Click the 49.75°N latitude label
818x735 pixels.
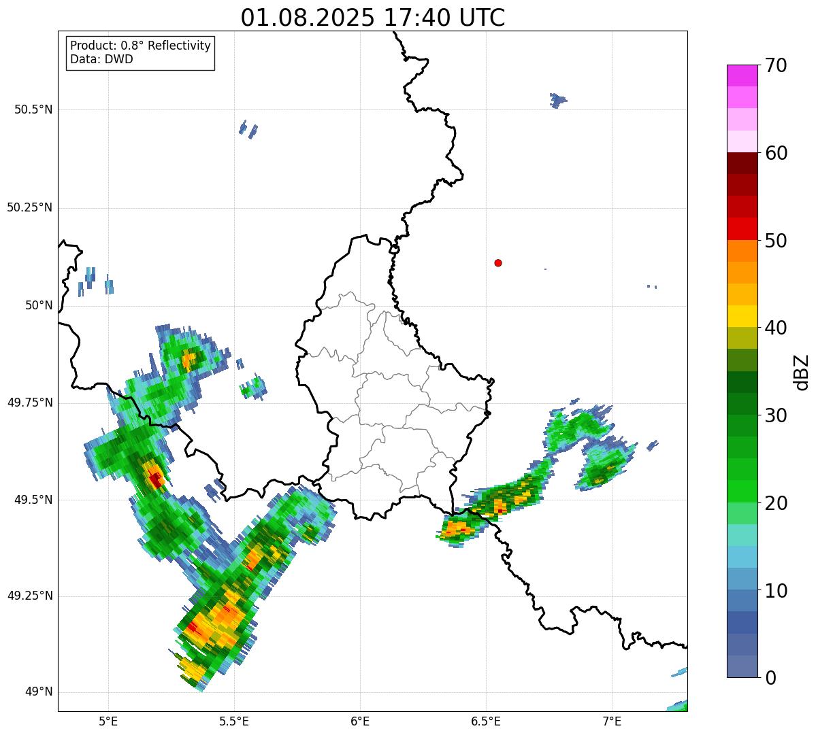pyautogui.click(x=30, y=403)
